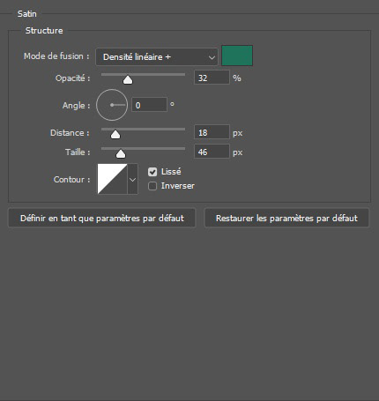This screenshot has height=401, width=379.
Task: Click Définir en tant que paramètres par défaut
Action: (101, 218)
